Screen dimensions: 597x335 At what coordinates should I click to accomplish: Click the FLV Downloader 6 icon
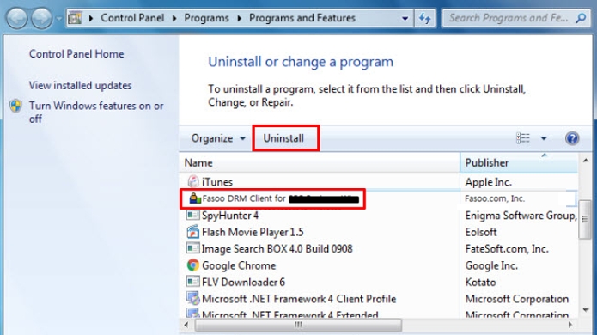coord(192,282)
